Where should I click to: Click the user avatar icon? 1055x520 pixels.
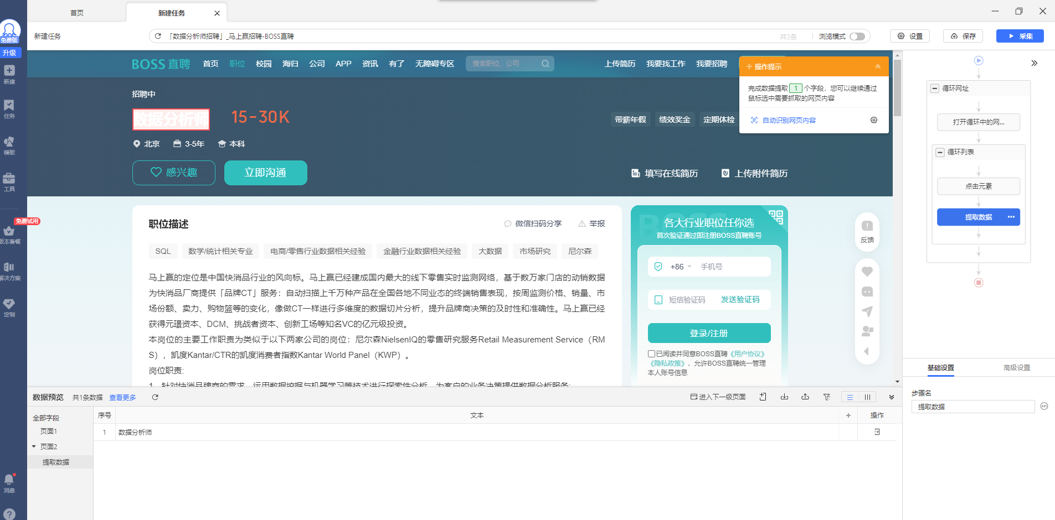point(10,31)
